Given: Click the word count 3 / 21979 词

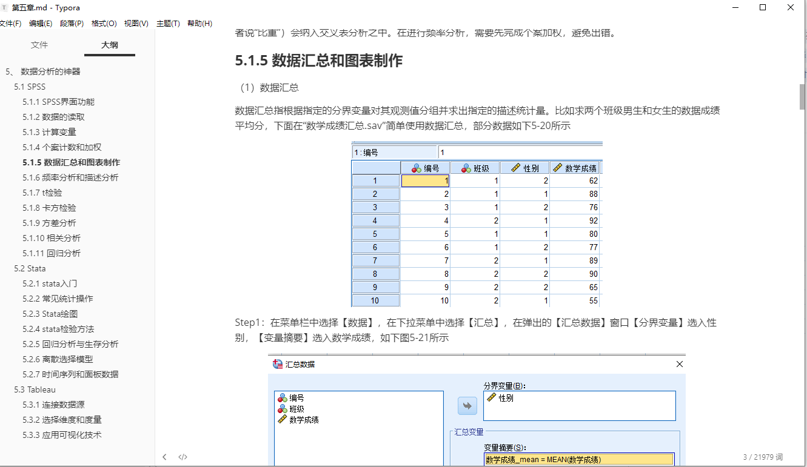Looking at the screenshot, I should (763, 457).
